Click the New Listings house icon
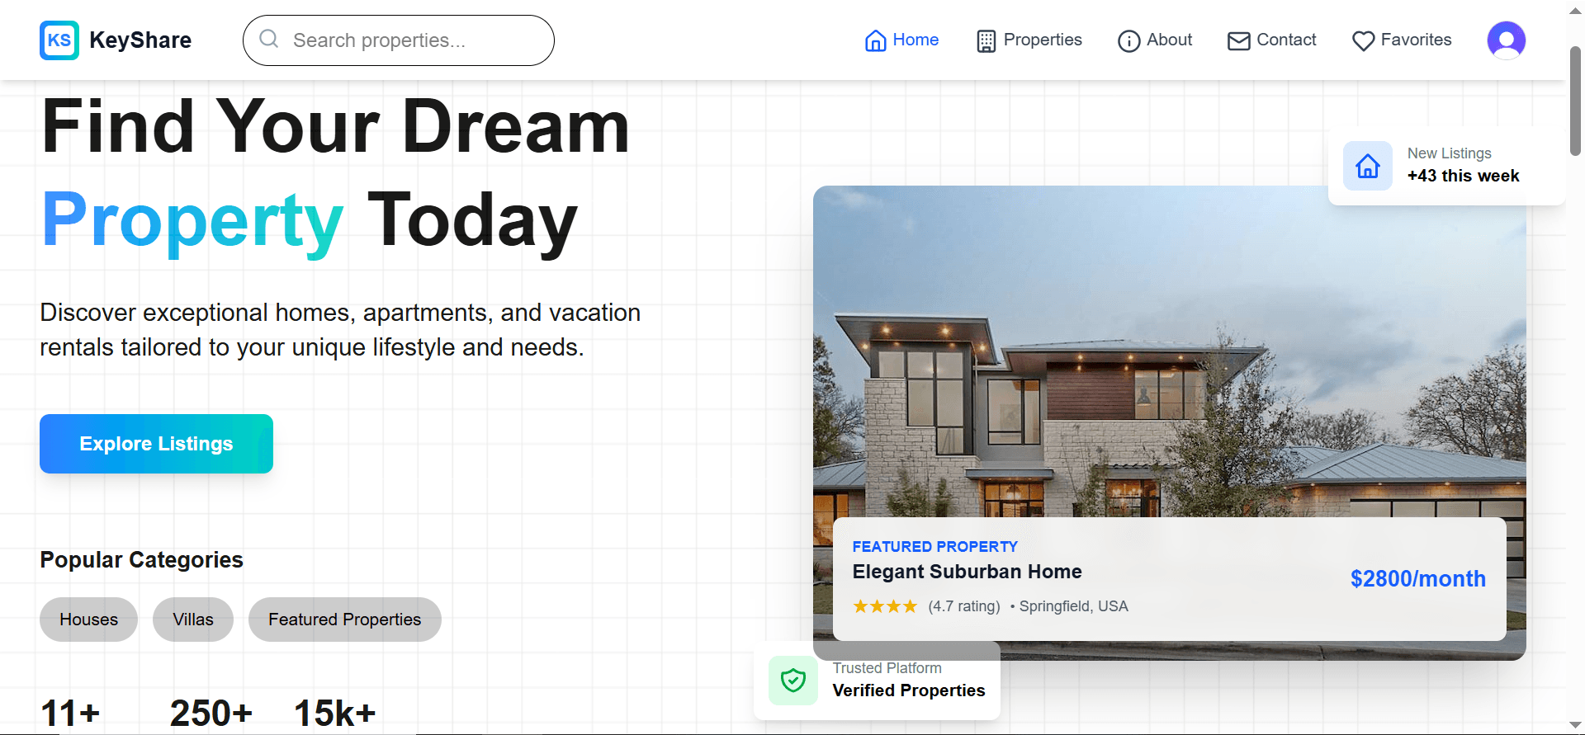The height and width of the screenshot is (735, 1585). tap(1367, 166)
